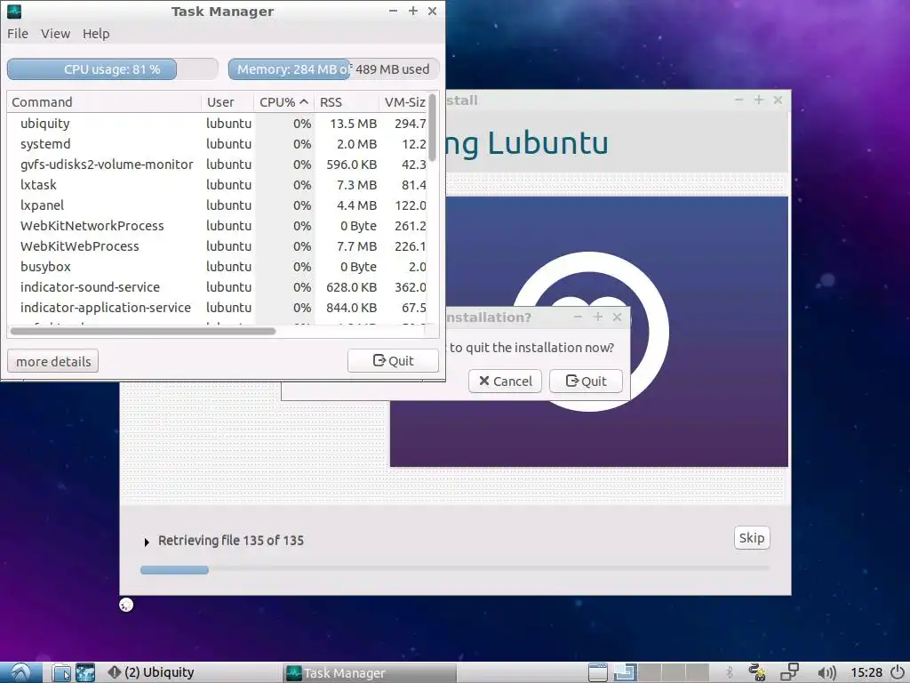Select the WebKitWebProcess row

click(x=218, y=246)
